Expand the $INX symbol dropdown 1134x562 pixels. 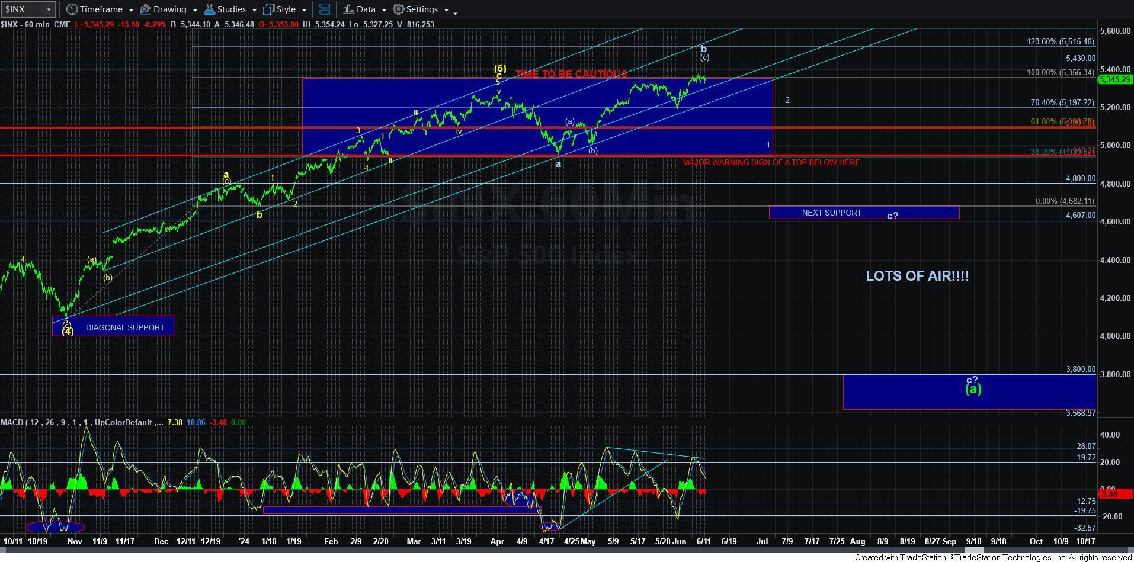point(49,9)
